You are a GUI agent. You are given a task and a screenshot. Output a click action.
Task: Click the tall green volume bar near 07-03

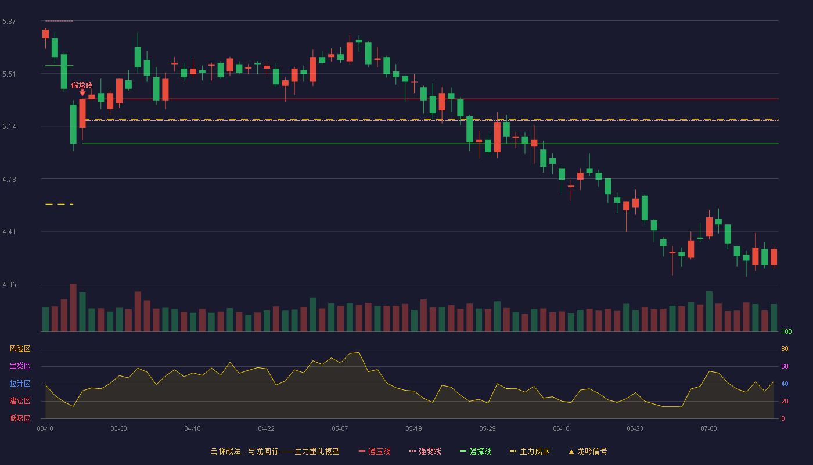point(709,312)
